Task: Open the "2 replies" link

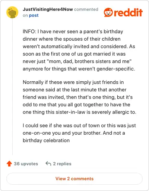Action: pos(62,164)
